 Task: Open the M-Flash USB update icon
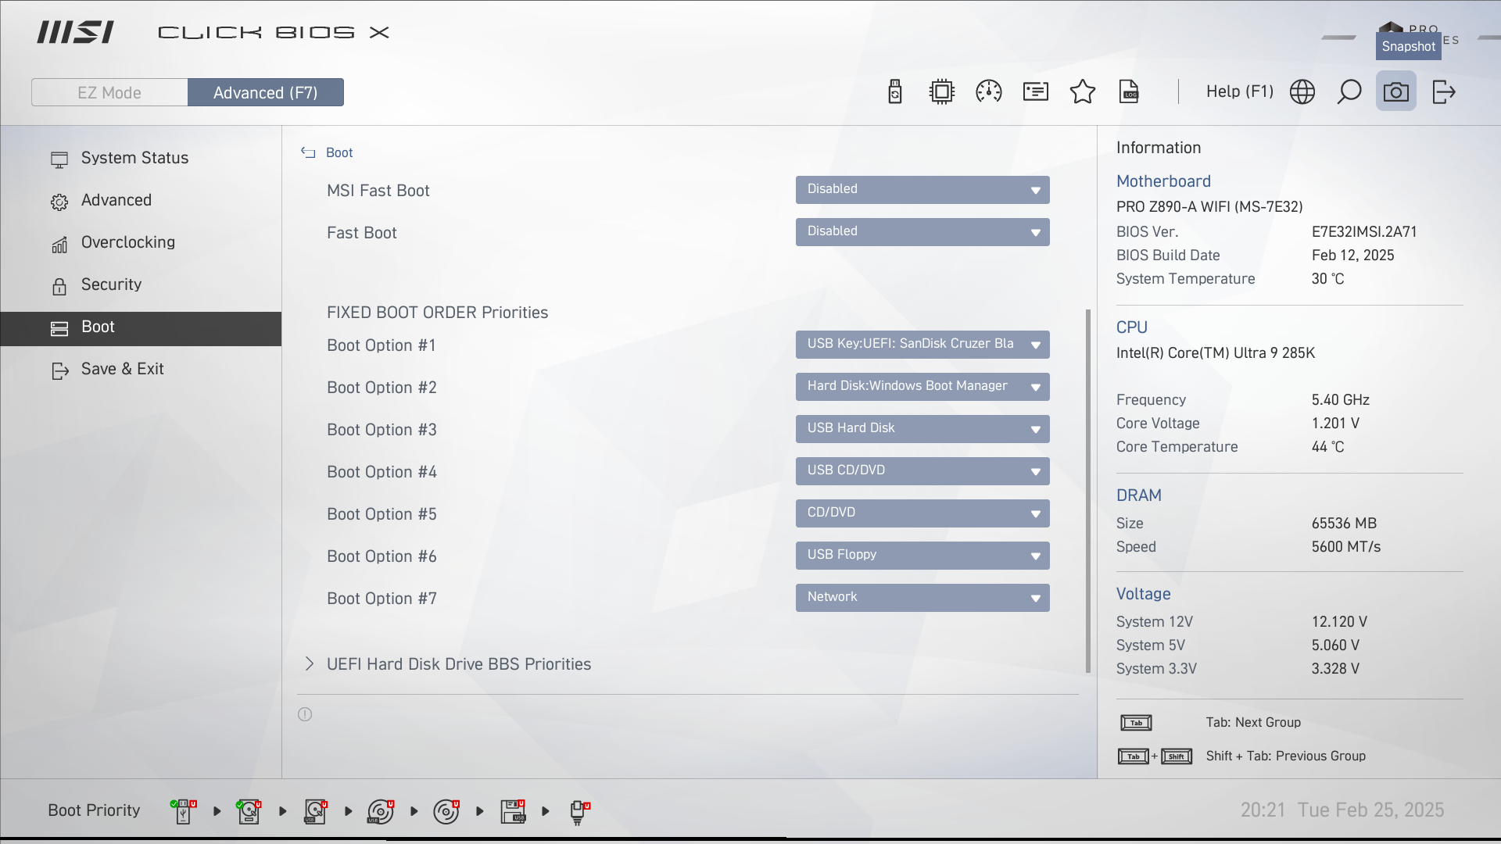pyautogui.click(x=895, y=92)
